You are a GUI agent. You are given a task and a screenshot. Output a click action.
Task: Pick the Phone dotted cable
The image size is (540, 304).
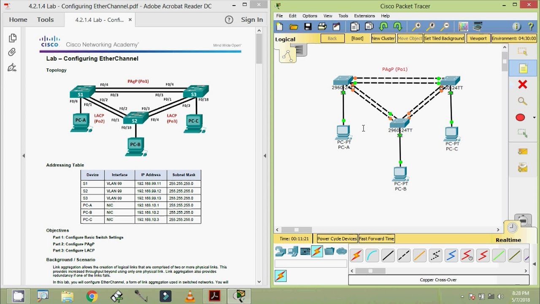(435, 255)
